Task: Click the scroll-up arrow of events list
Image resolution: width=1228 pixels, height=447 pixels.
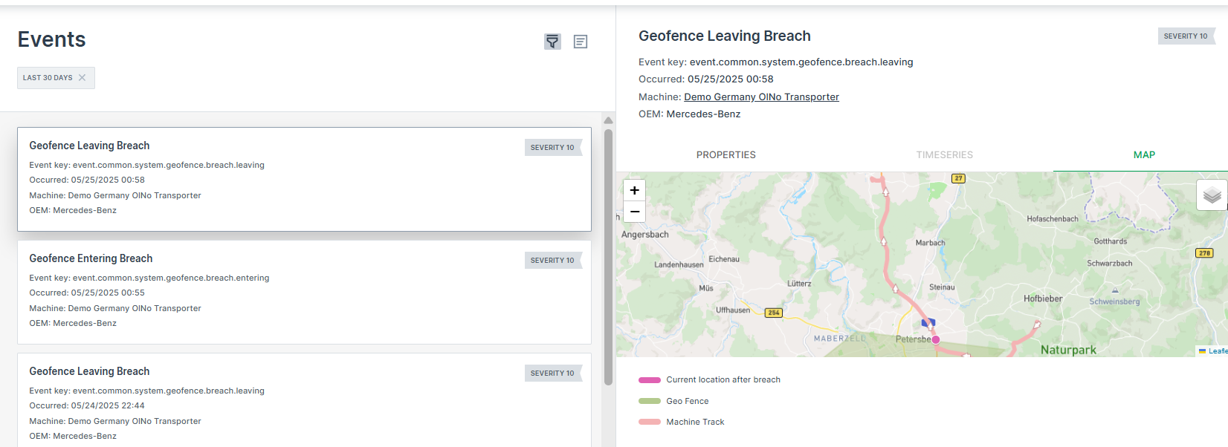Action: 608,120
